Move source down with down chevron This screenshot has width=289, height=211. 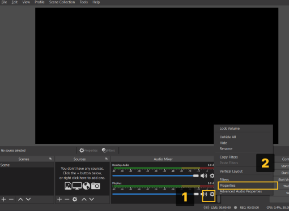coord(92,199)
